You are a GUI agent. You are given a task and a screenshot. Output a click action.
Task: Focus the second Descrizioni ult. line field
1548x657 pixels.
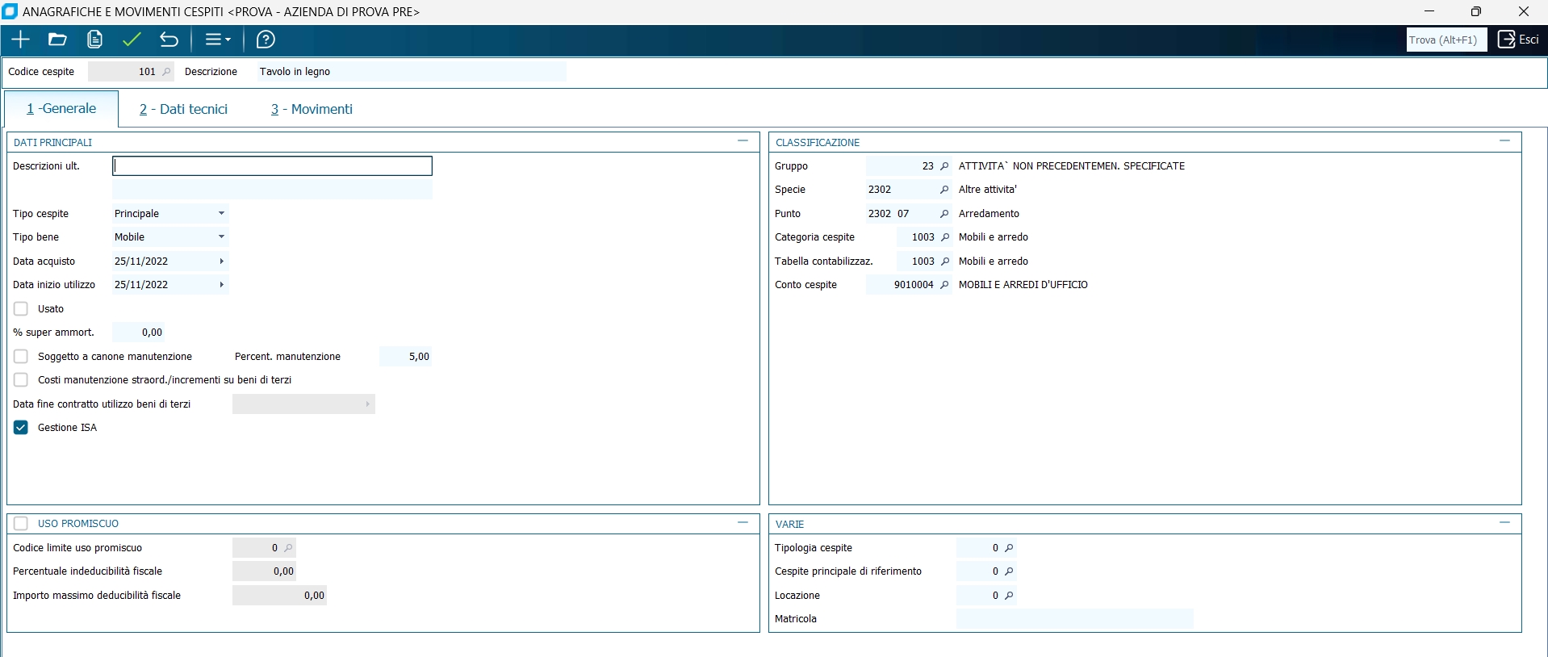pos(273,190)
